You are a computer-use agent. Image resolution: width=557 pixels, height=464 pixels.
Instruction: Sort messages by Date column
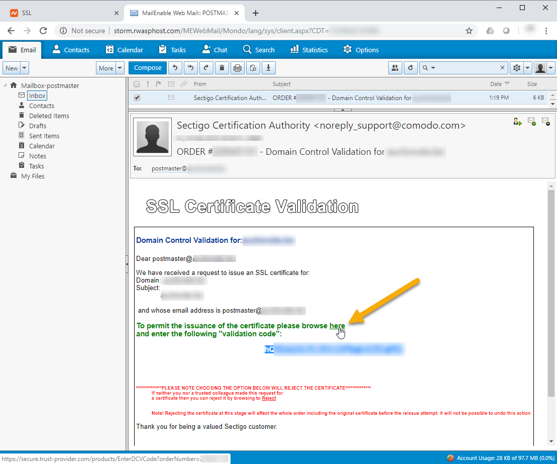[x=499, y=84]
